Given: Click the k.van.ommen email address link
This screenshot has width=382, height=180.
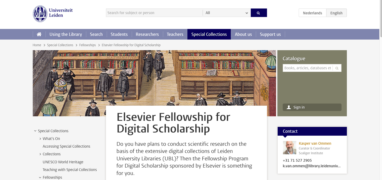Looking at the screenshot, I should tap(312, 166).
